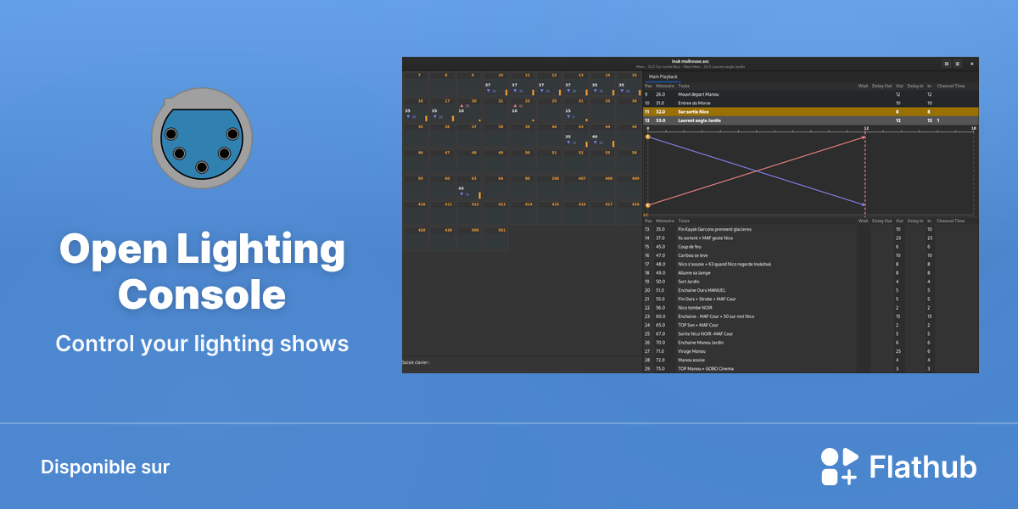Select channel 31 cell
This screenshot has height=509, width=1018.
point(577,110)
